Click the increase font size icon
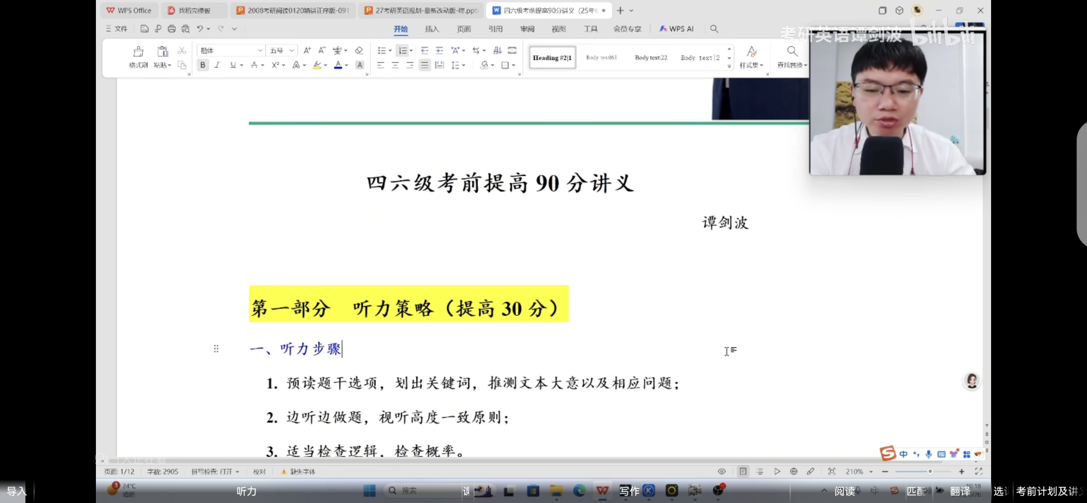1087x503 pixels. [307, 51]
